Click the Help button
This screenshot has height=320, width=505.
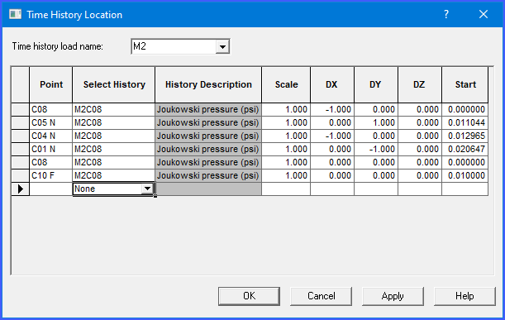(x=465, y=296)
